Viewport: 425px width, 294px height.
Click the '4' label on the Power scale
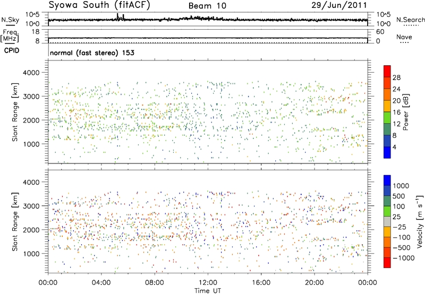394,147
